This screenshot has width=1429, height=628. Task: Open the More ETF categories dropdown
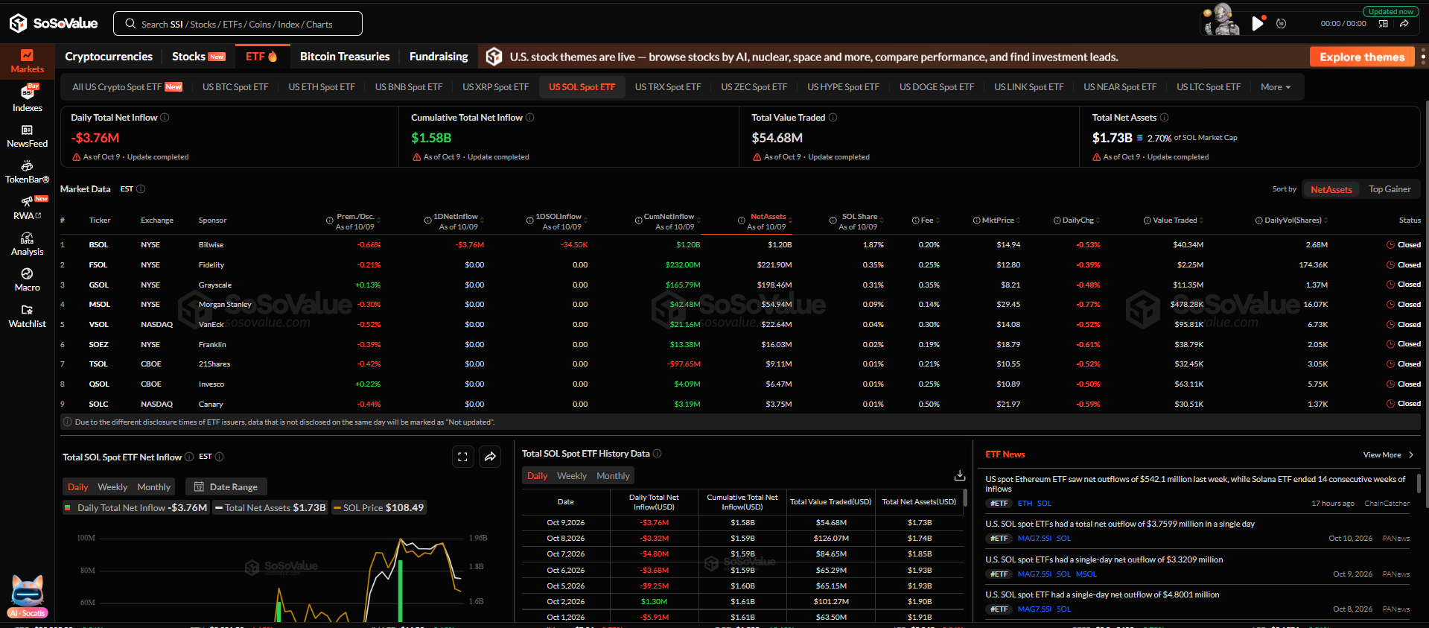1276,87
